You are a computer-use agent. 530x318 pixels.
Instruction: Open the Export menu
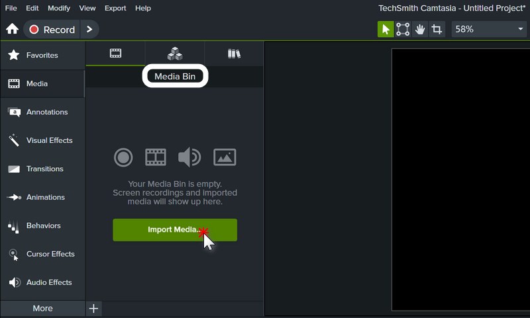(x=115, y=8)
